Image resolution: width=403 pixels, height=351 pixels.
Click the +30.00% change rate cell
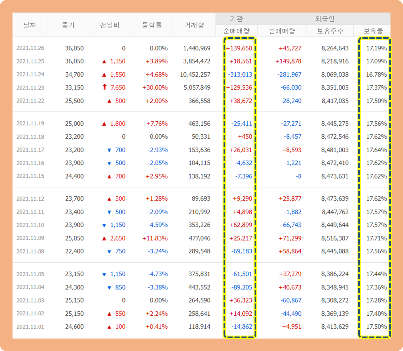[x=155, y=88]
